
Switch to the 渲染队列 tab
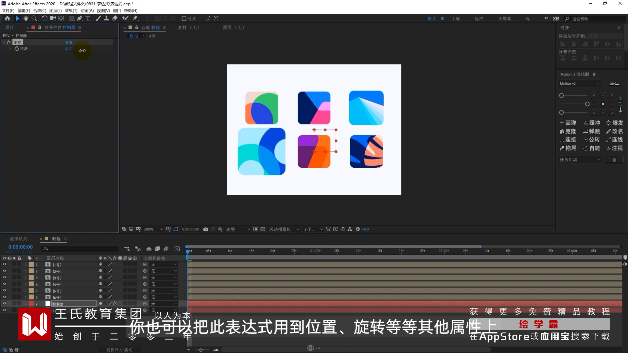[18, 239]
